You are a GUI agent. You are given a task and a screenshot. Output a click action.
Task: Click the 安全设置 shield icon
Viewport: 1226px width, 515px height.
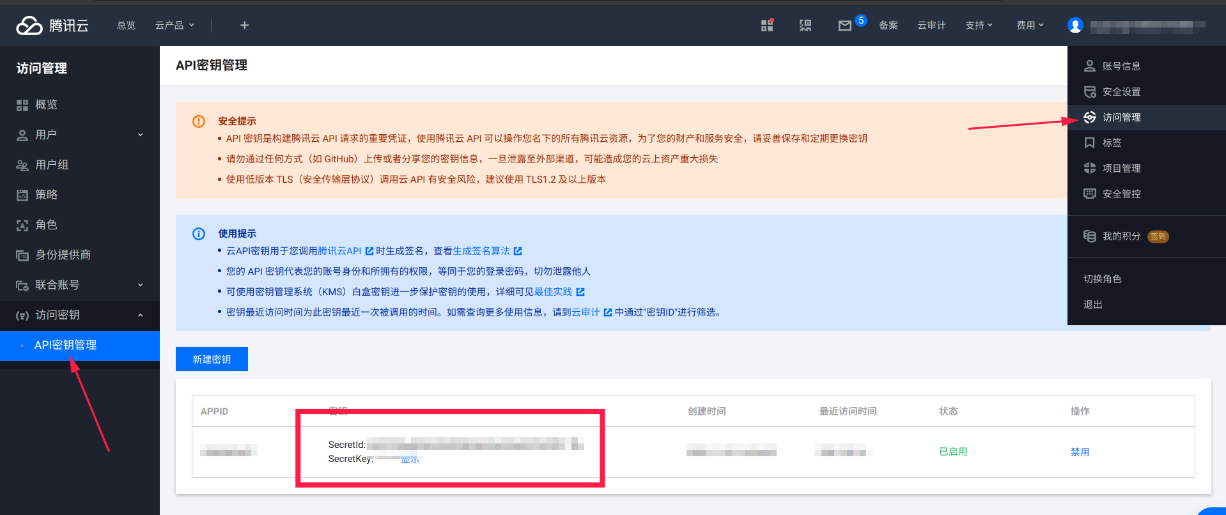click(1090, 92)
